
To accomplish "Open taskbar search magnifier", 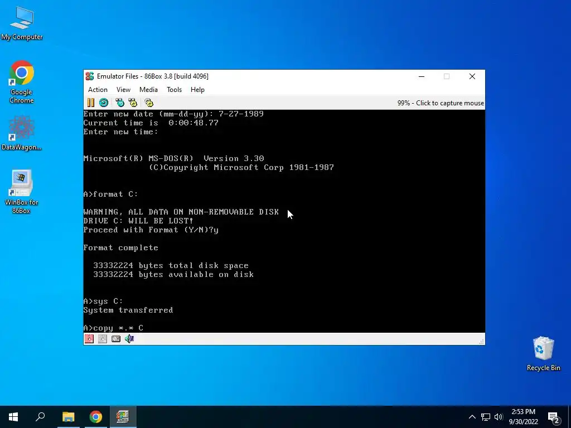I will [40, 417].
